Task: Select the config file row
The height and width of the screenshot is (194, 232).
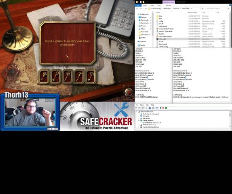Action: pos(191,21)
